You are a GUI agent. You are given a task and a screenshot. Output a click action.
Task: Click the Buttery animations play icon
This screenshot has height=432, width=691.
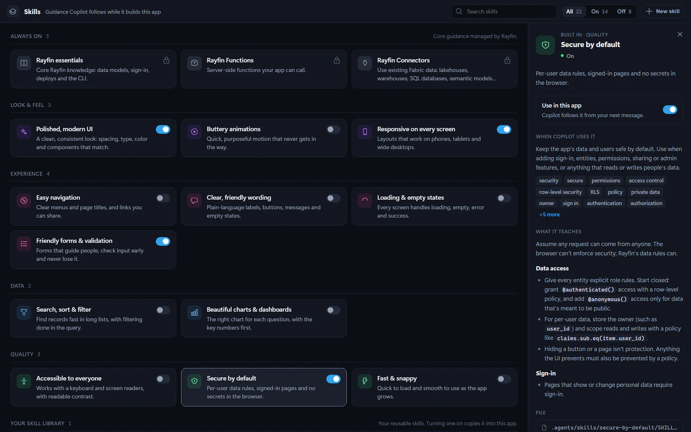point(194,132)
